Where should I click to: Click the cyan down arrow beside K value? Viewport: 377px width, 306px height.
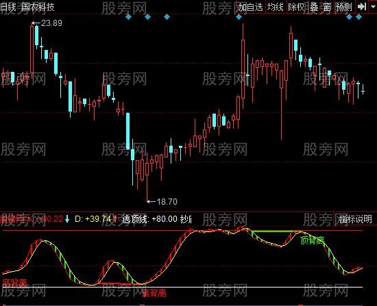(x=67, y=218)
